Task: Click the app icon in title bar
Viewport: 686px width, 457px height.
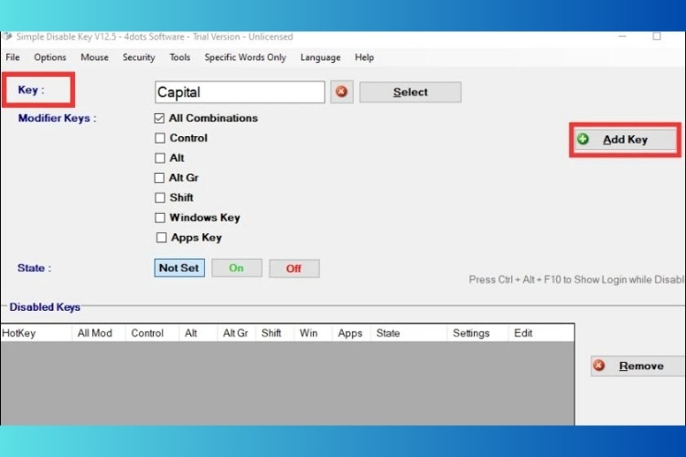Action: [7, 37]
